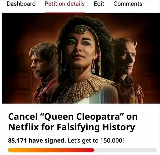Click the red underline beneath Petition details

click(x=65, y=12)
